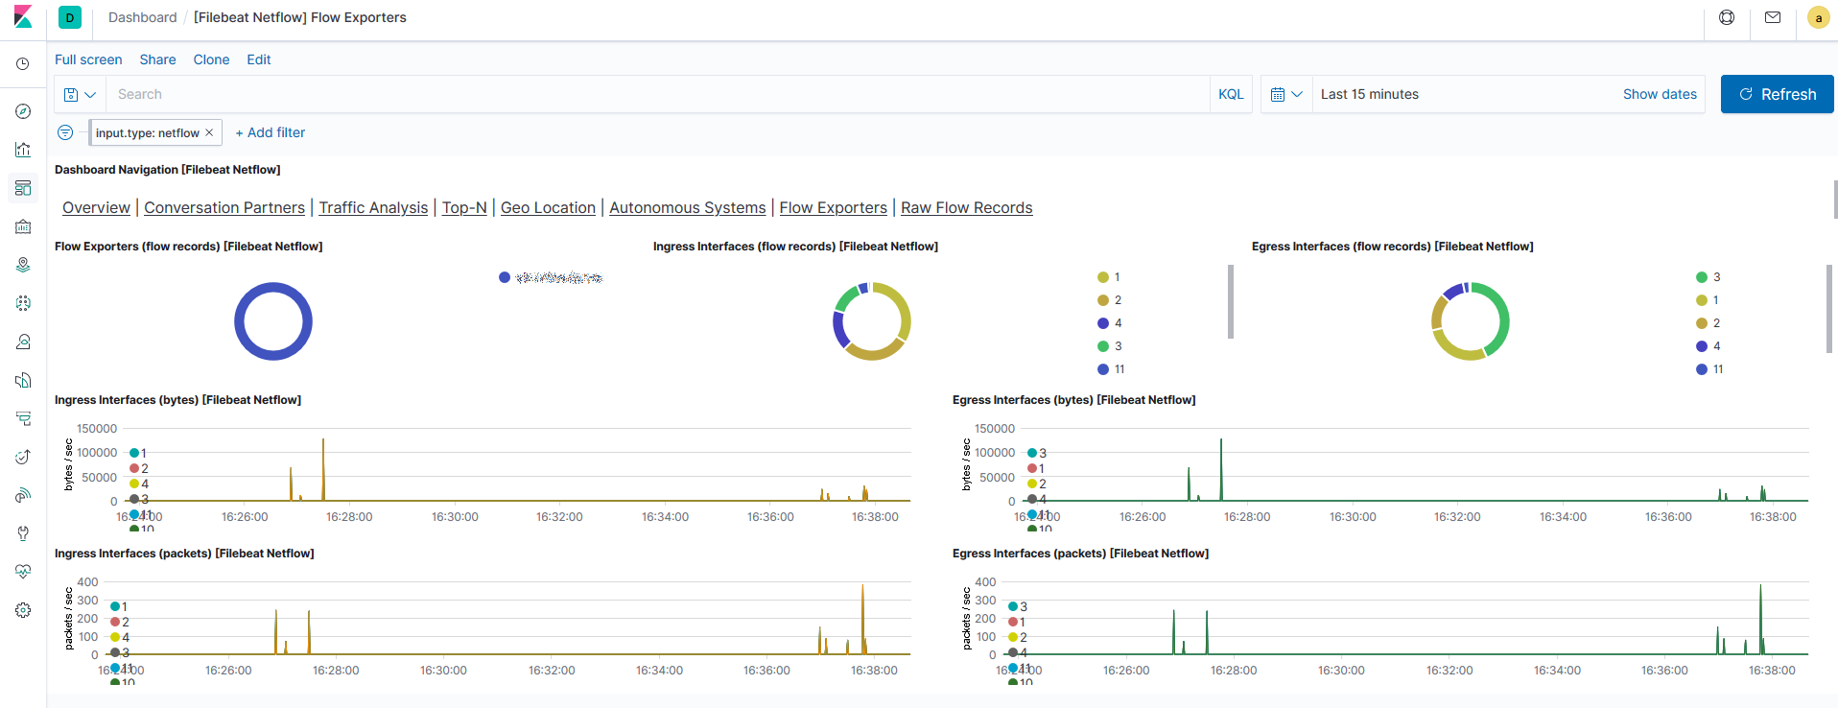The width and height of the screenshot is (1838, 708).
Task: Open Conversation Partners navigation link
Action: 224,207
